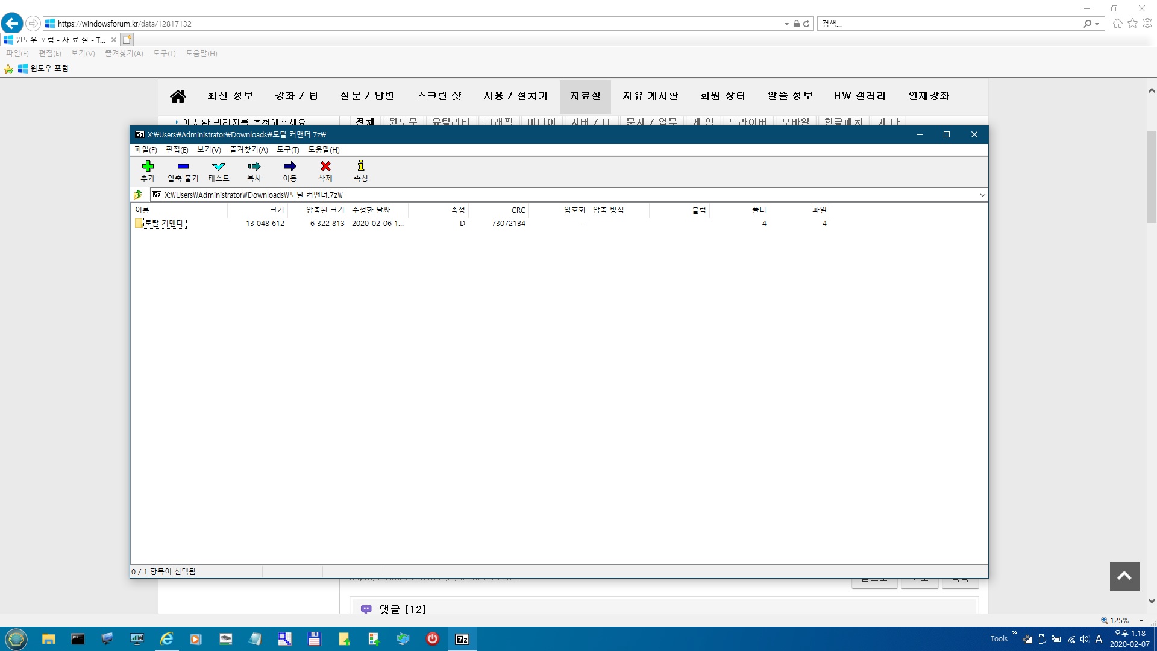Viewport: 1157px width, 651px height.
Task: Open 윈도우 포럼 favorites bar link
Action: coord(43,68)
